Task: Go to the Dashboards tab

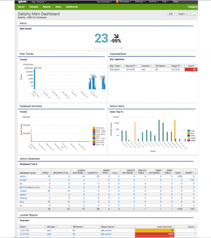Action: (72, 7)
